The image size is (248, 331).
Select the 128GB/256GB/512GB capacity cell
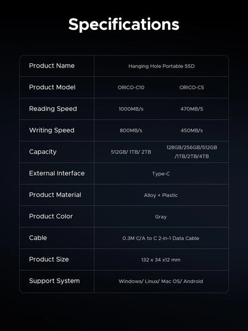click(x=191, y=151)
